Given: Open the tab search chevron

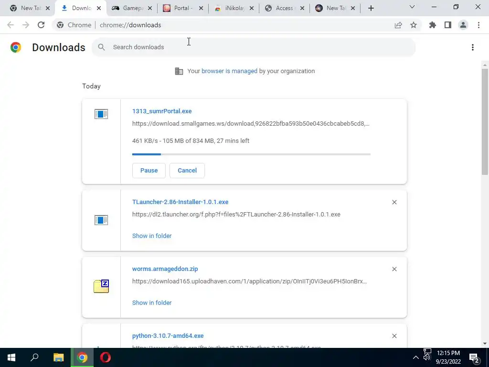Looking at the screenshot, I should click(x=412, y=7).
